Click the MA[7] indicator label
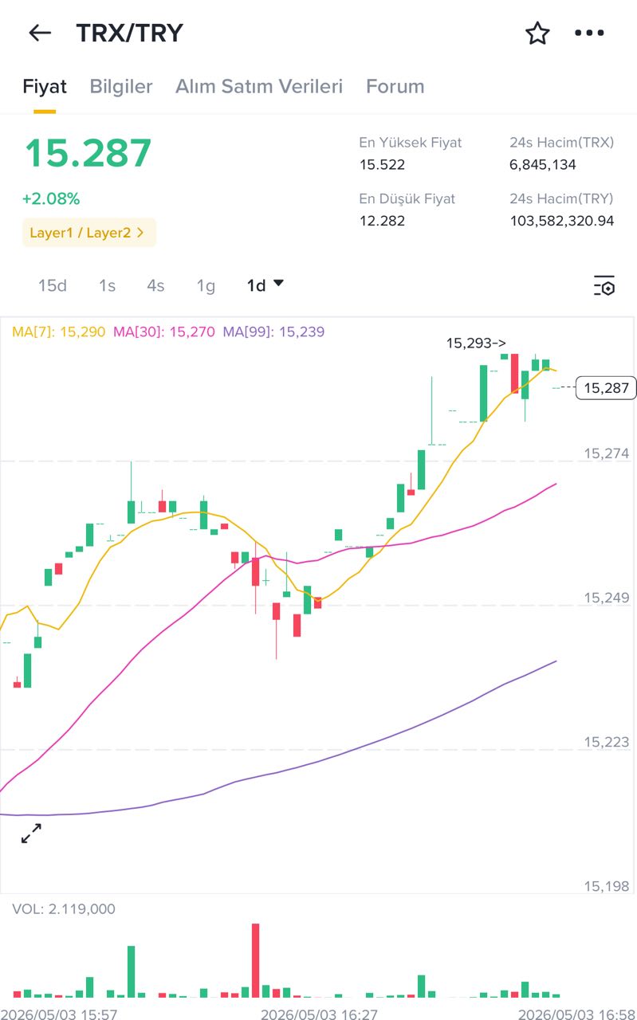 [x=58, y=331]
